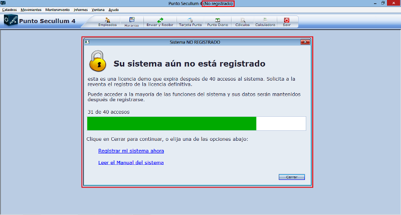The width and height of the screenshot is (401, 215).
Task: Open the Calculadora tool
Action: [265, 22]
